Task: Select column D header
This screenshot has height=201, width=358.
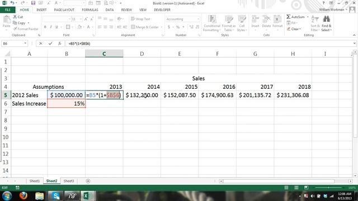Action: pos(142,54)
